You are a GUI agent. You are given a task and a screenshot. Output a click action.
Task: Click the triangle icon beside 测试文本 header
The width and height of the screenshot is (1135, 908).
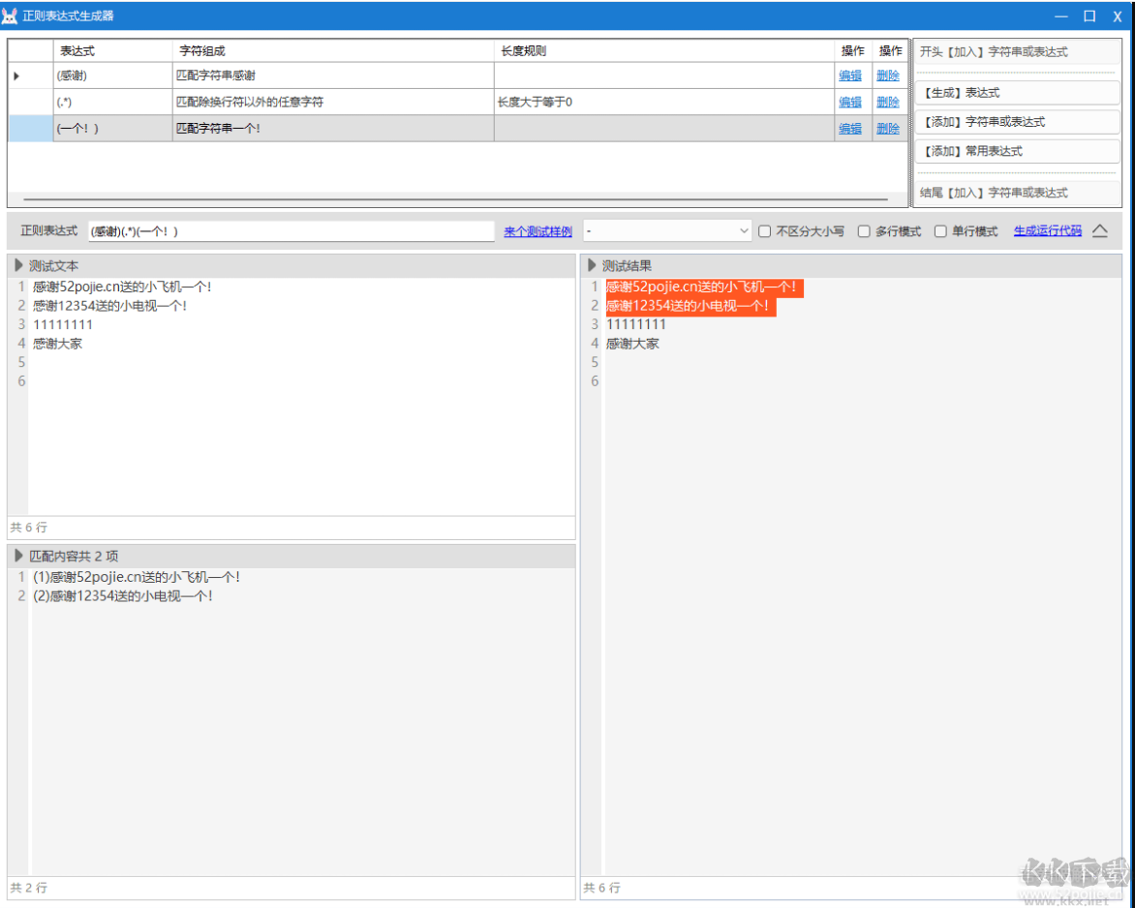[x=18, y=265]
